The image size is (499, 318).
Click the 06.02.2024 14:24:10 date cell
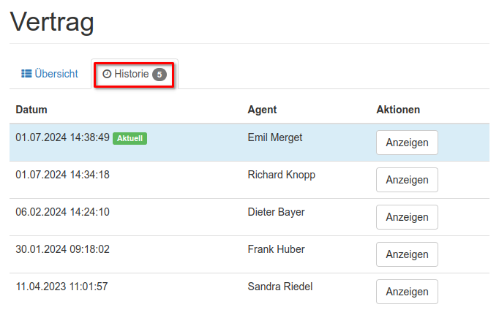[62, 212]
